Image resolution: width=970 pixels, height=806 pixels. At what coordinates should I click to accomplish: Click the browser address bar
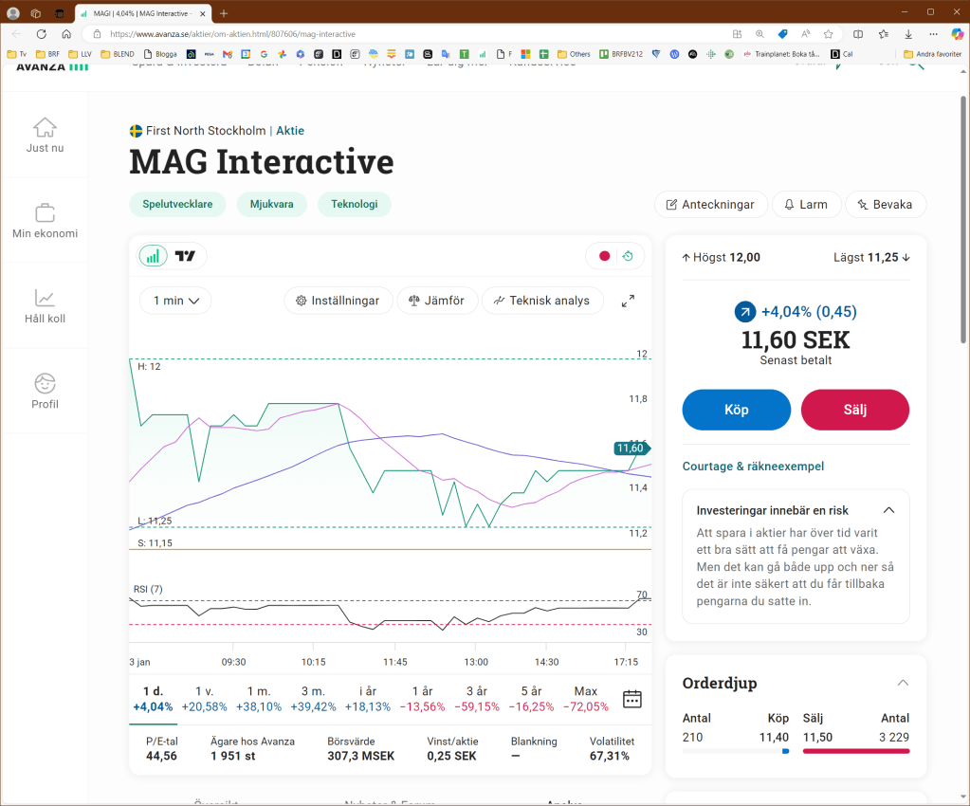pos(417,33)
